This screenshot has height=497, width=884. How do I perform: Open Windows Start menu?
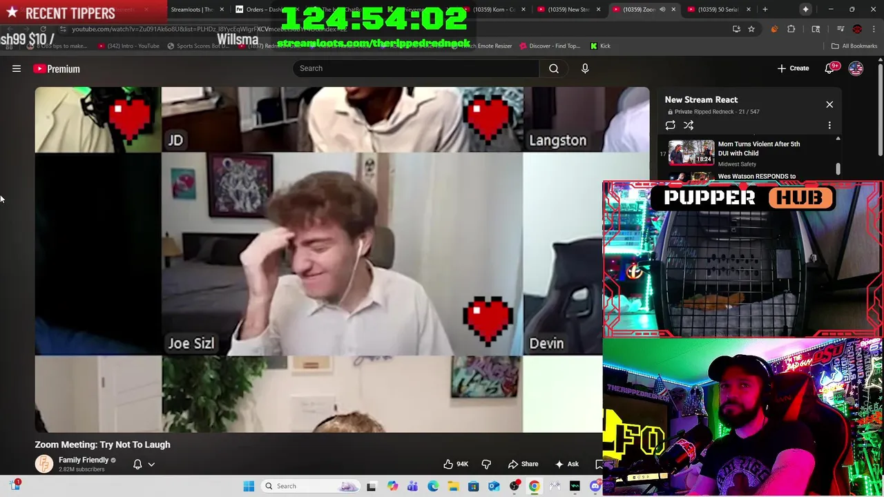point(249,486)
